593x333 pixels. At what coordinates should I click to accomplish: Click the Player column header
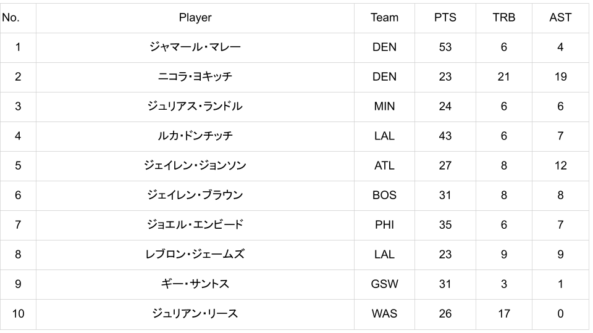195,18
